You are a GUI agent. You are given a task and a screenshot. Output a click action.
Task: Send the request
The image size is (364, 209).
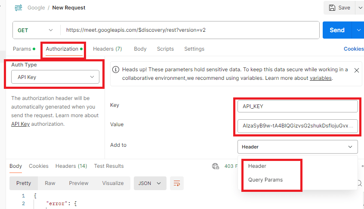tap(337, 30)
